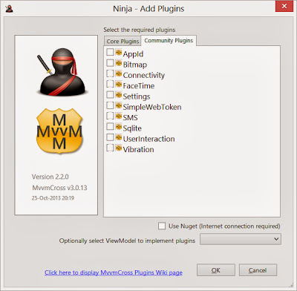The image size is (297, 291).
Task: Click the plugin icon beside SimpleWebToken
Action: tap(119, 105)
